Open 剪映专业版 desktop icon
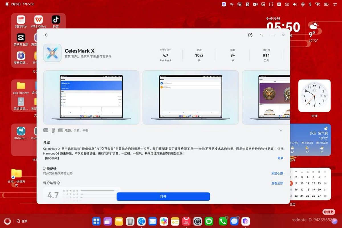The height and width of the screenshot is (228, 342). pyautogui.click(x=21, y=40)
